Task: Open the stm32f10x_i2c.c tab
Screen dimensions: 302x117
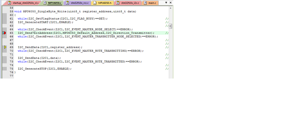Action: click(x=128, y=3)
